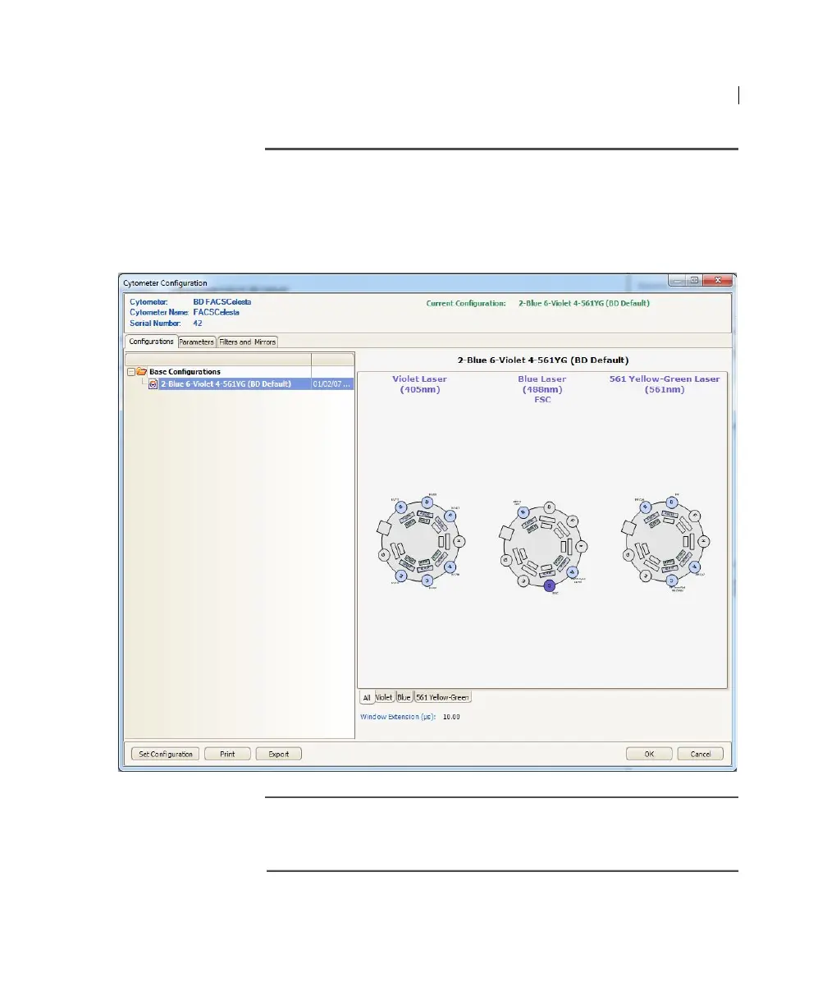Click the 561 Yellow-Green Laser (561nm) heading

click(x=665, y=384)
